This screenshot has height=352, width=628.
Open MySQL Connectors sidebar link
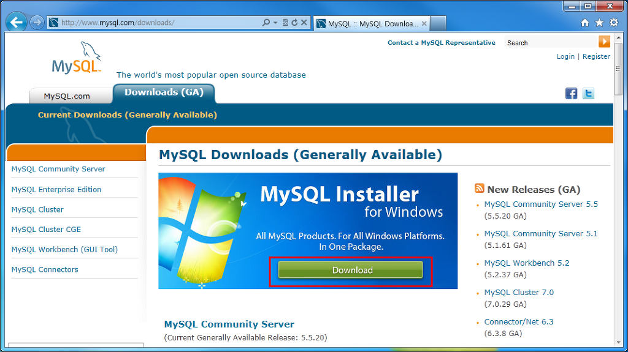coord(44,269)
